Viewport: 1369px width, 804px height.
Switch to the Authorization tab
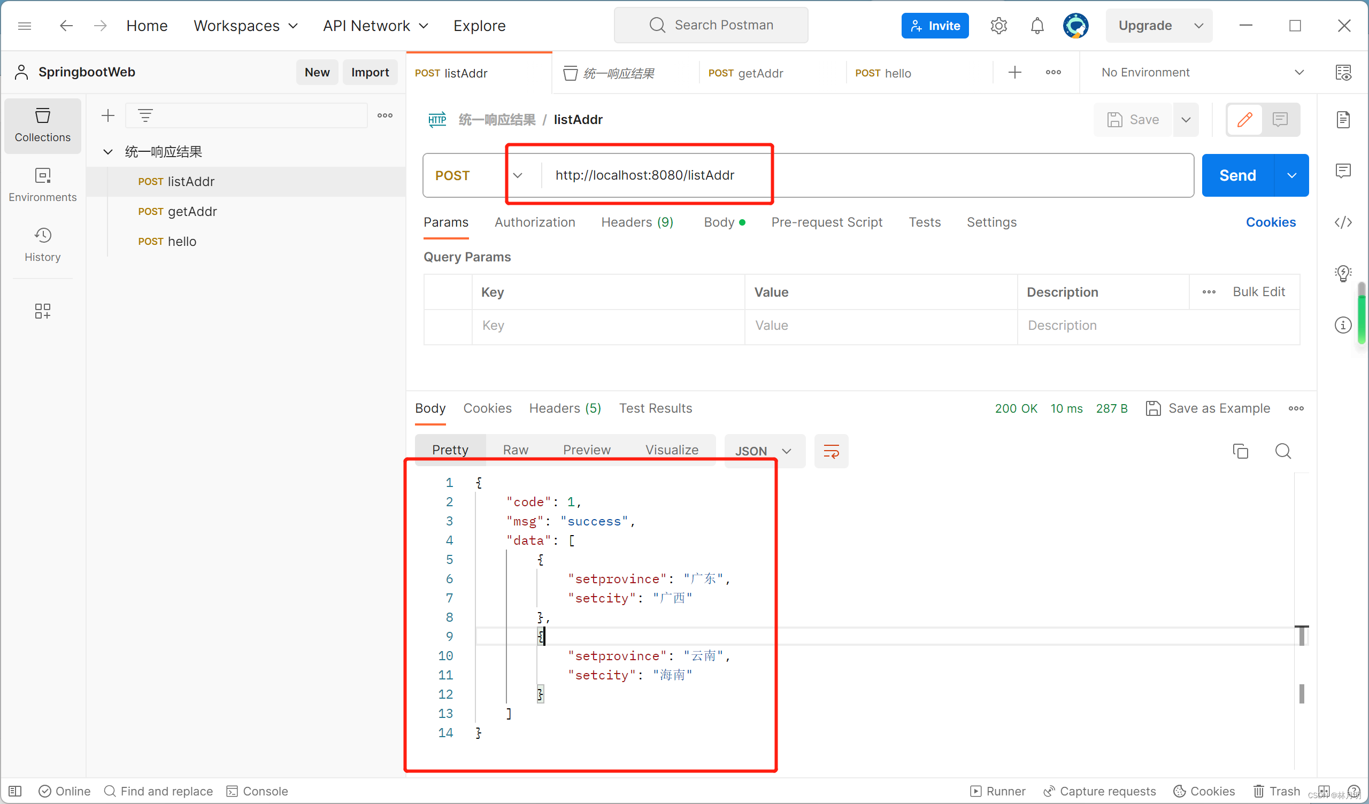coord(535,222)
